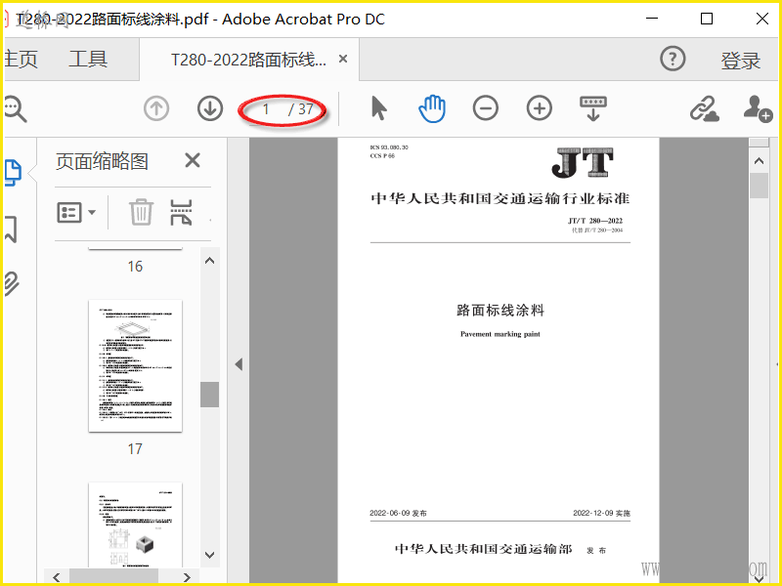Image resolution: width=782 pixels, height=586 pixels.
Task: Click thumbnail panel scroll down arrow
Action: click(210, 555)
